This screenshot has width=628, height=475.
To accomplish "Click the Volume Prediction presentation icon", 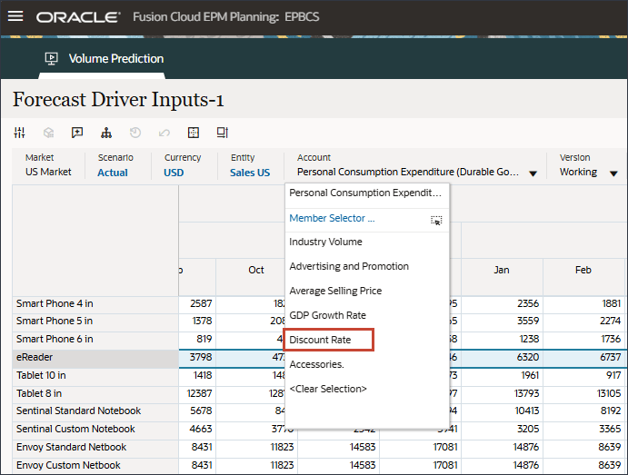I will 51,59.
